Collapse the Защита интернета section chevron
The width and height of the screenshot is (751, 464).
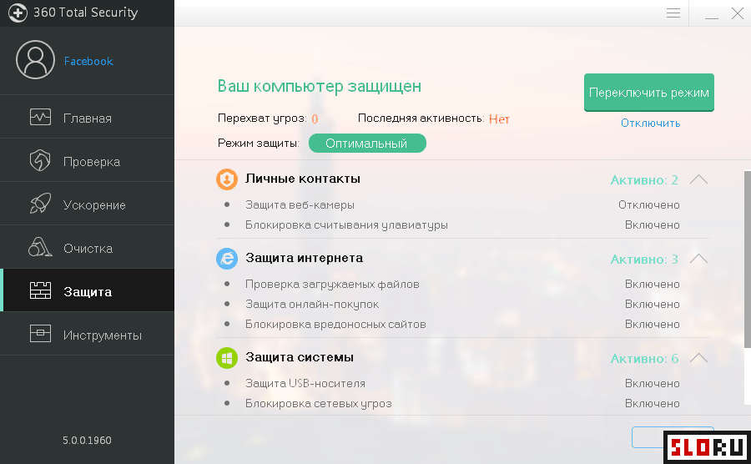pos(698,259)
